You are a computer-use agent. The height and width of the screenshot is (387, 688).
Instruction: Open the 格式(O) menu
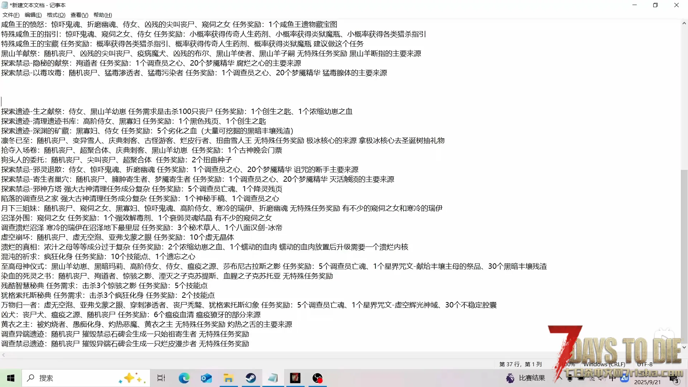point(56,15)
